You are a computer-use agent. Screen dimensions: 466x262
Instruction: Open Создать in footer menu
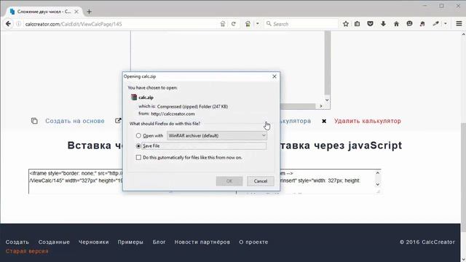pos(17,242)
